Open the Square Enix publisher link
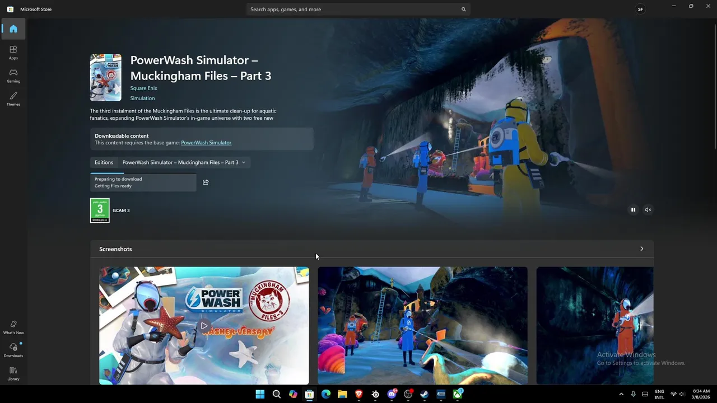The height and width of the screenshot is (403, 717). [143, 88]
